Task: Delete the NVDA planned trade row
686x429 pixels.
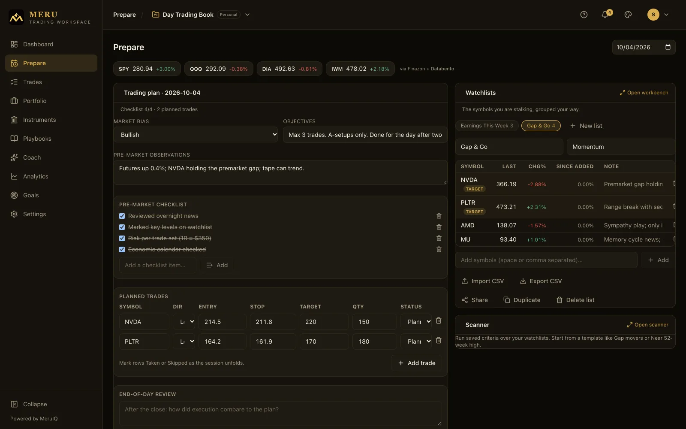Action: [439, 320]
